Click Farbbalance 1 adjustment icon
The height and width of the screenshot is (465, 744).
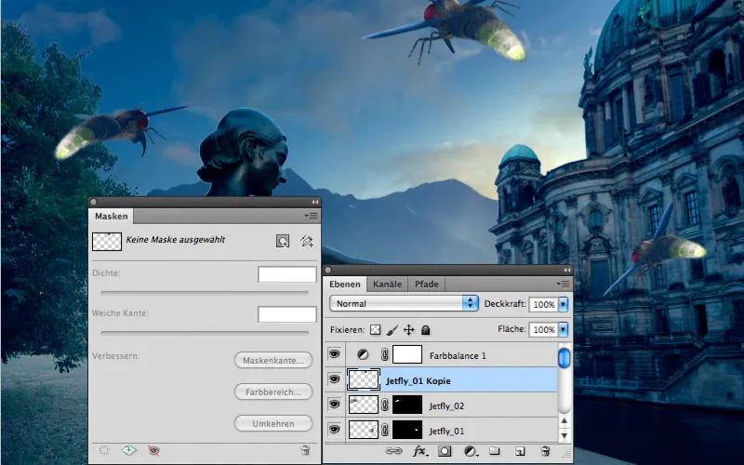(363, 354)
